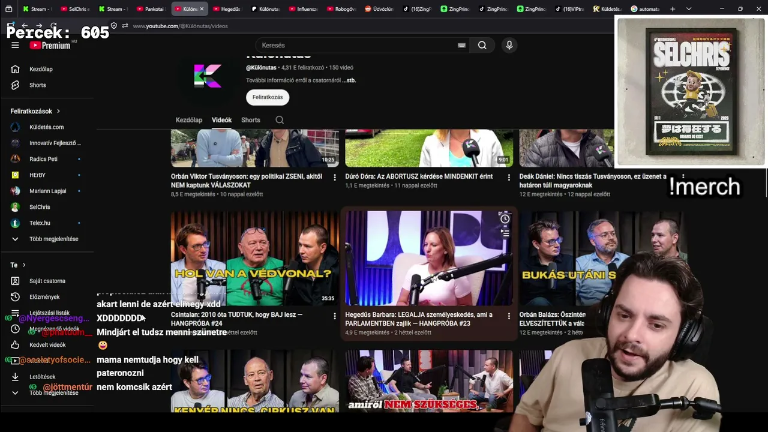Open Saját csatorna in sidebar
This screenshot has width=768, height=432.
[47, 281]
